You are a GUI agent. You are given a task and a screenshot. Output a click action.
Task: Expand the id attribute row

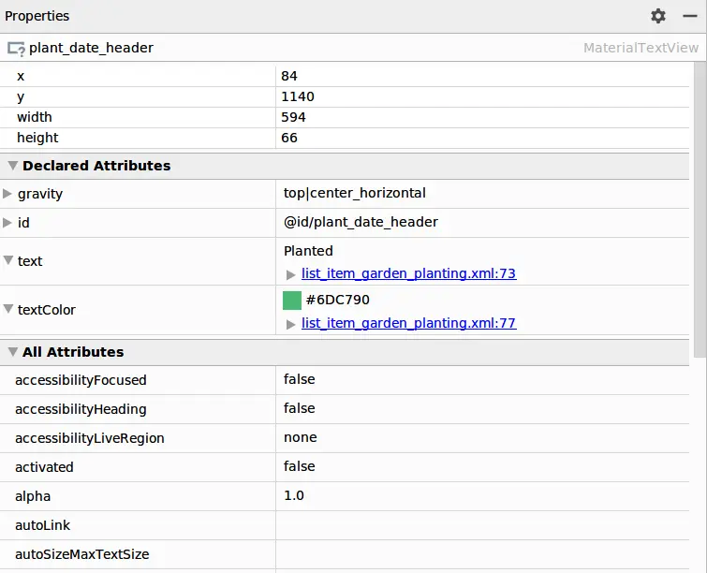(7, 223)
